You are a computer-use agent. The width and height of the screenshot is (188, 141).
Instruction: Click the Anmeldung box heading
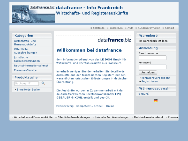pos(148,48)
